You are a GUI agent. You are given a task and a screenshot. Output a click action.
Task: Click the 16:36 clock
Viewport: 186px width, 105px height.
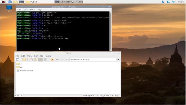tap(181, 2)
